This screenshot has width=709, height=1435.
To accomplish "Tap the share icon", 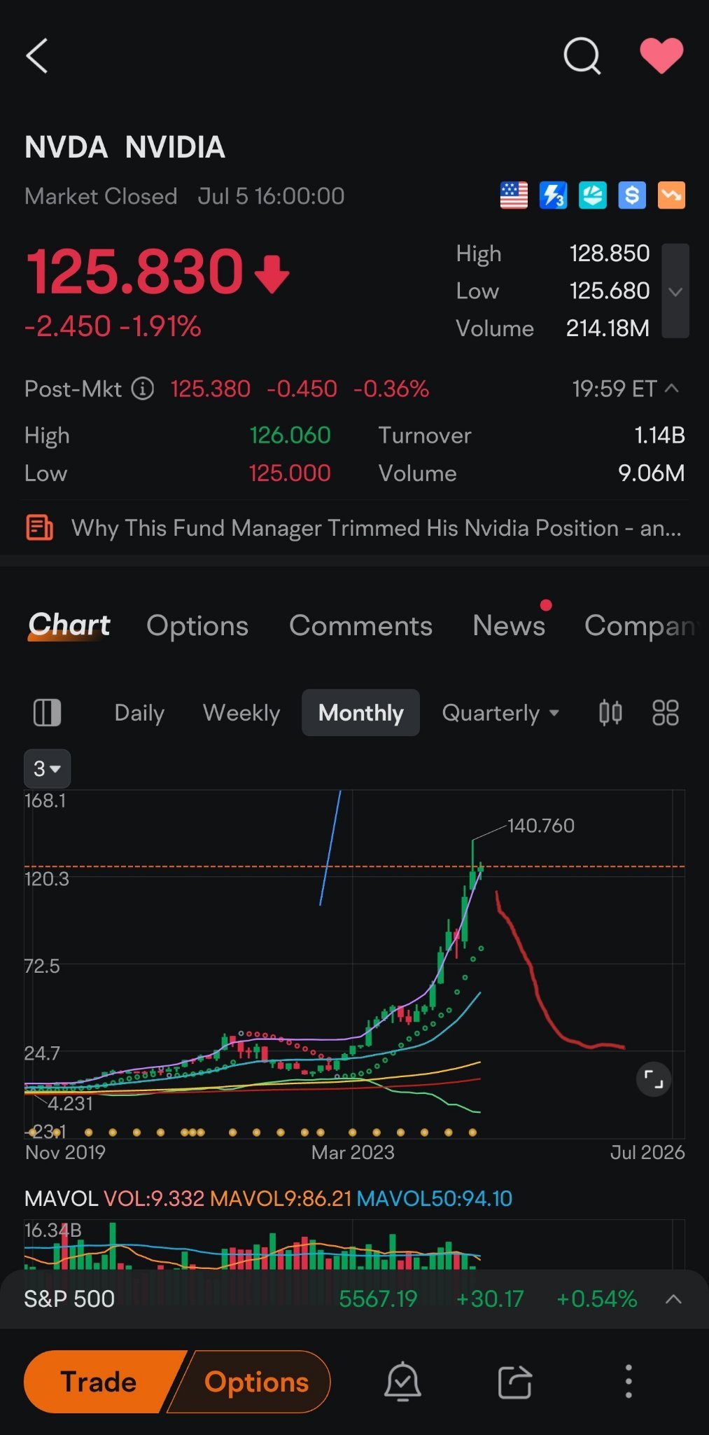I will pos(514,1382).
